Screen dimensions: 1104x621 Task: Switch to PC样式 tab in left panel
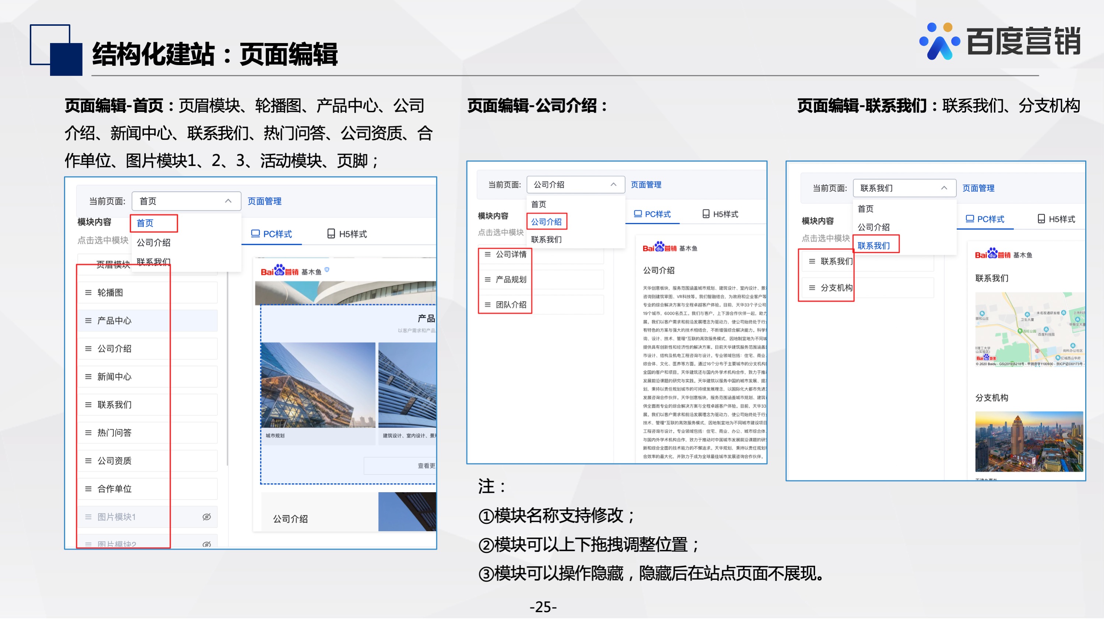click(x=271, y=234)
